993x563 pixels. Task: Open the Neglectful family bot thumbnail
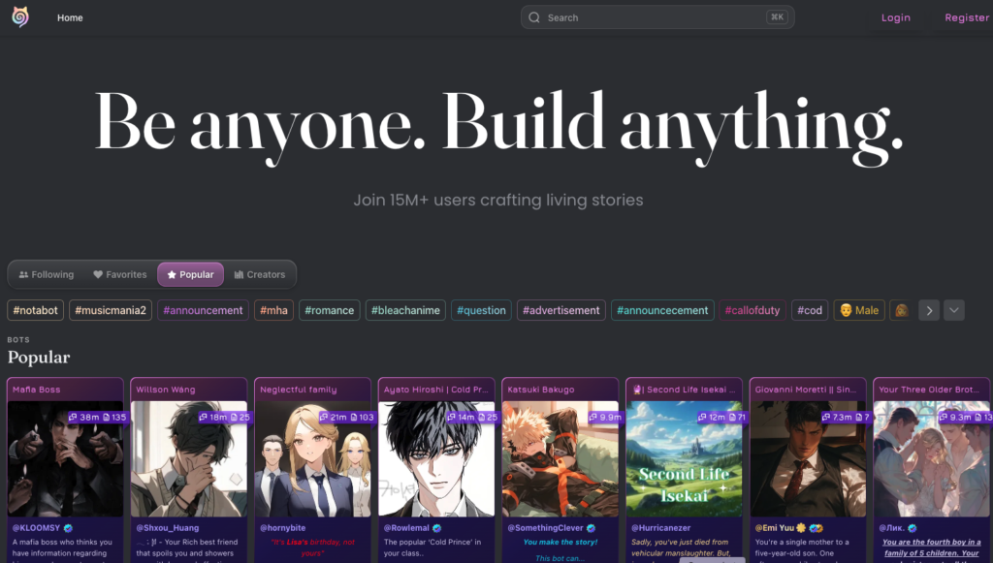313,458
